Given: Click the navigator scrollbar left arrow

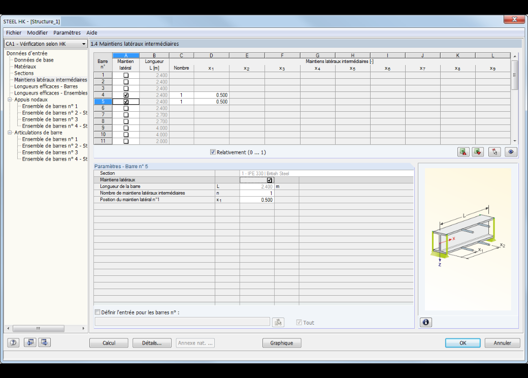Looking at the screenshot, I should click(9, 328).
